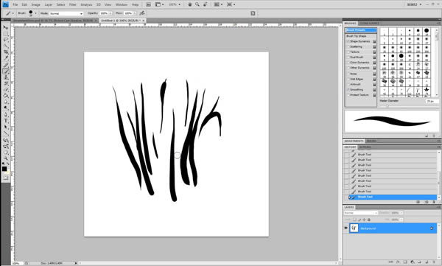Select the Hand tool in application bar
This screenshot has height=266, width=442.
(190, 4)
